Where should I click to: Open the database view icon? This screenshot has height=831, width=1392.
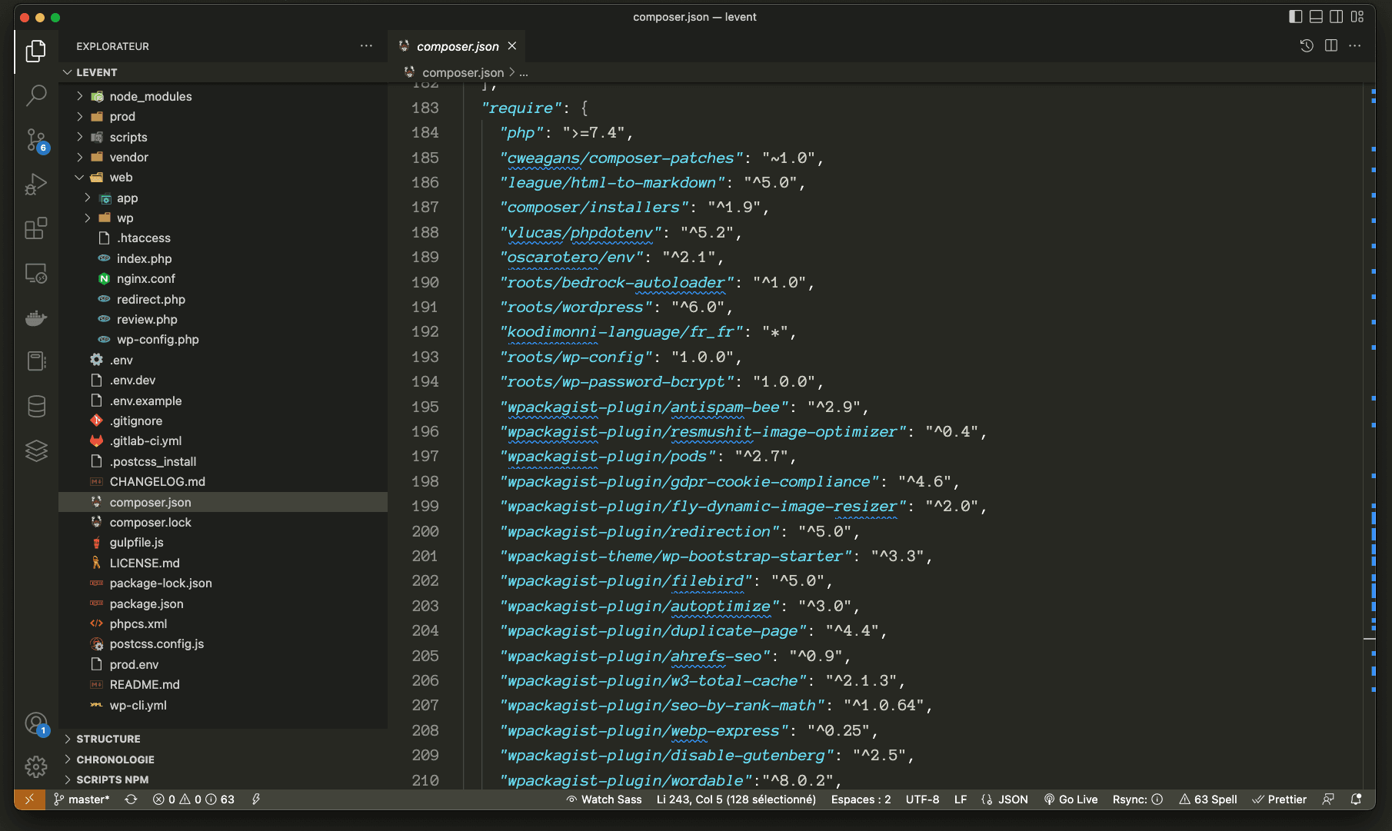36,406
